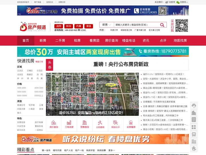Viewport: 206px width, 155px height.
Task: Click the 听众说纷纭 orange banner
Action: 103,139
